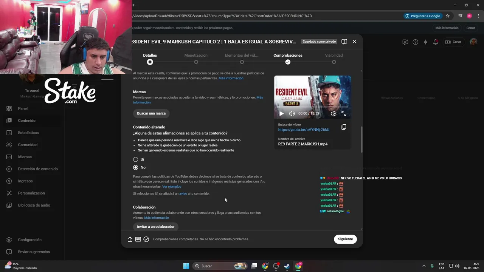Image resolution: width=484 pixels, height=272 pixels.
Task: Open a new browser tab
Action: (133, 5)
